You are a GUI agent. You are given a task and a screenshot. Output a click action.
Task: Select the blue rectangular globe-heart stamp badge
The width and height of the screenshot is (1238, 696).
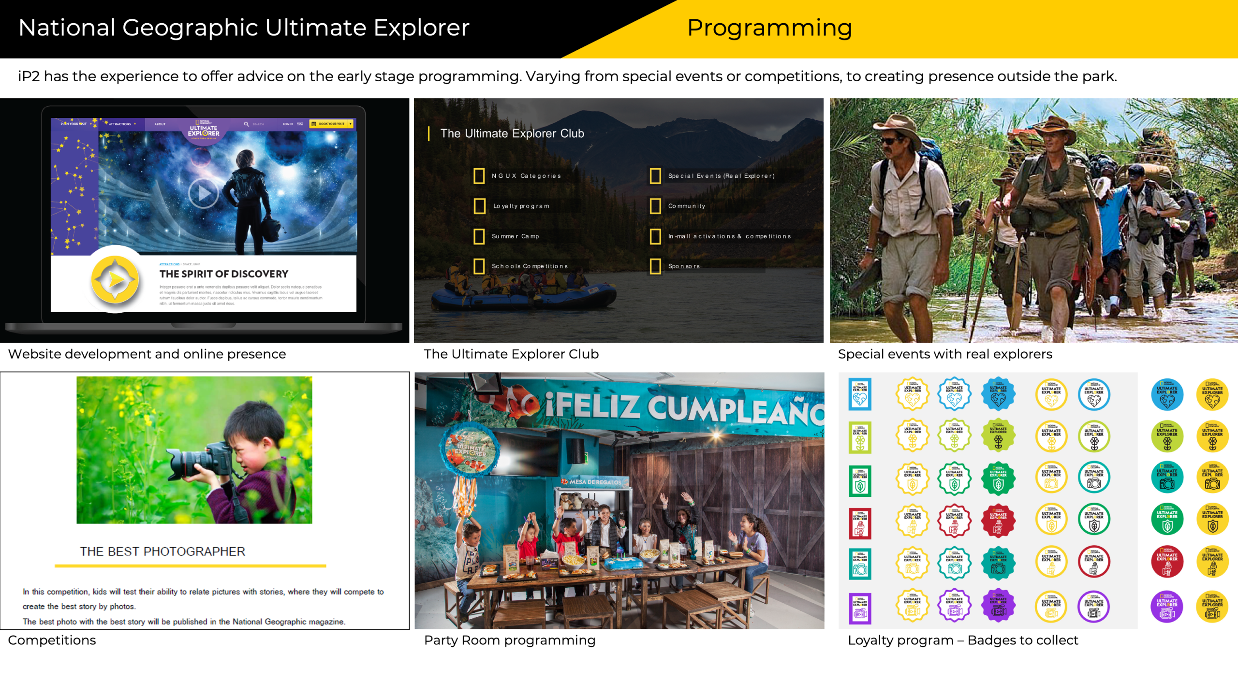(860, 394)
